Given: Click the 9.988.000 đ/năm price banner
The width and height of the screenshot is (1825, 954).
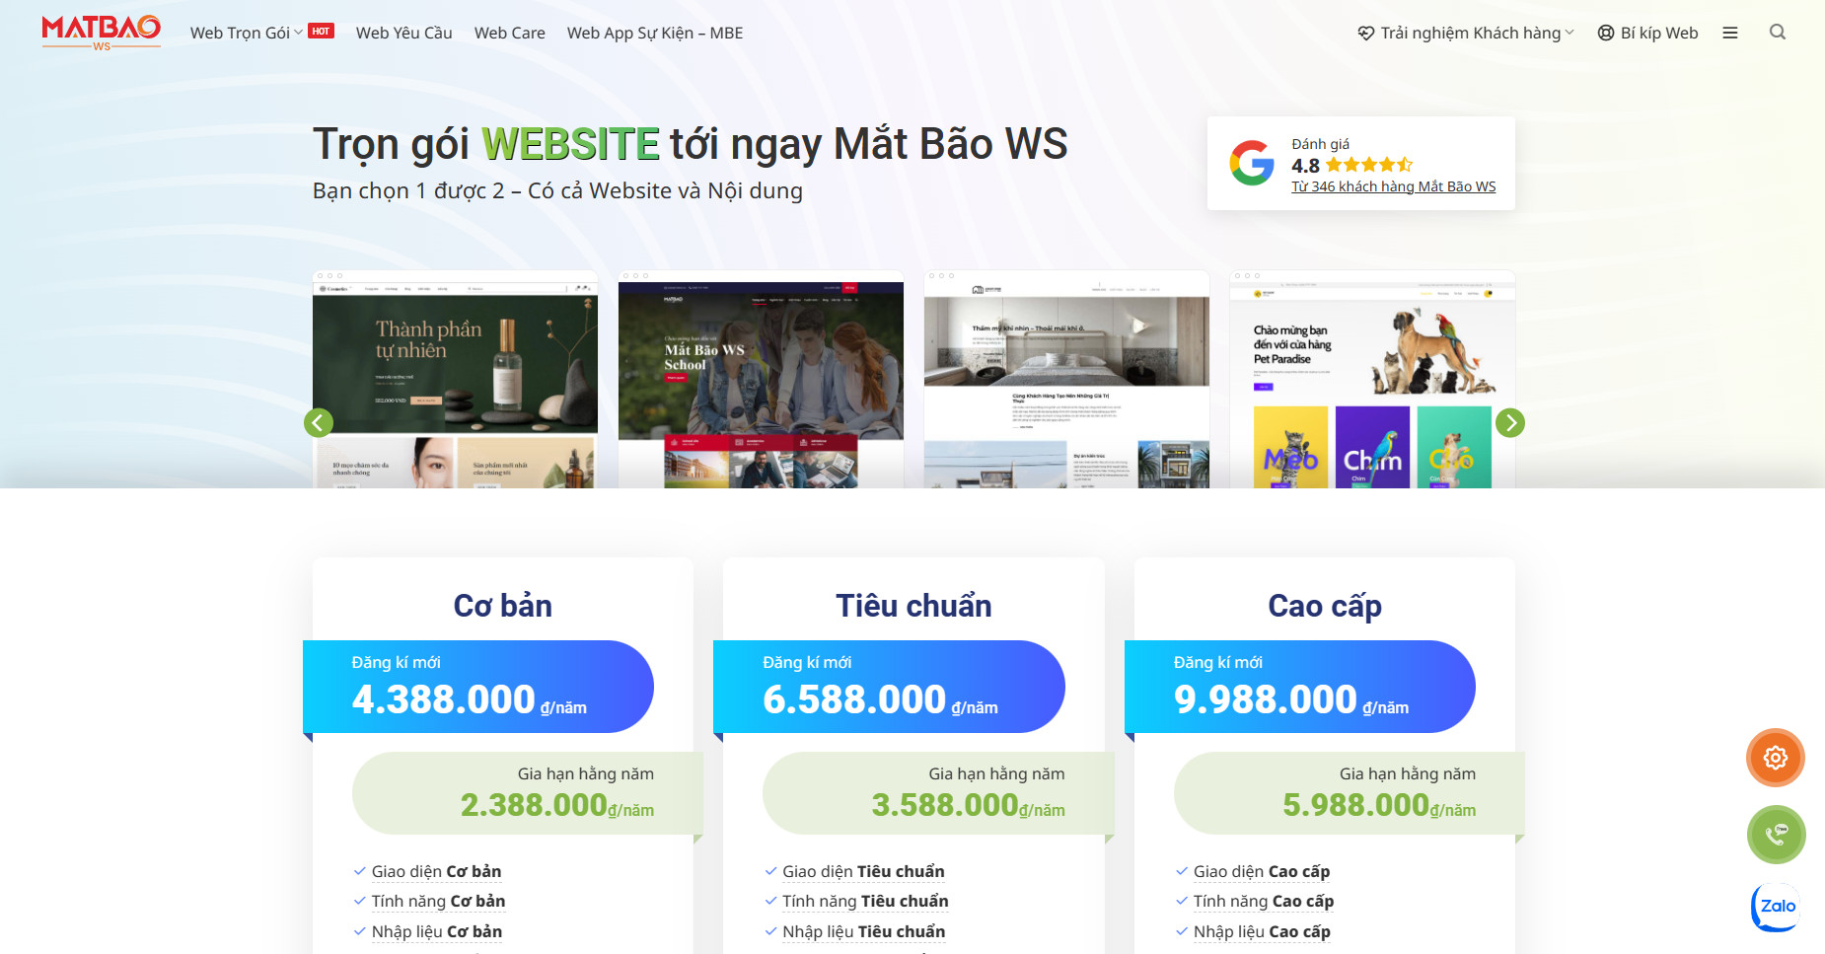Looking at the screenshot, I should click(x=1300, y=687).
